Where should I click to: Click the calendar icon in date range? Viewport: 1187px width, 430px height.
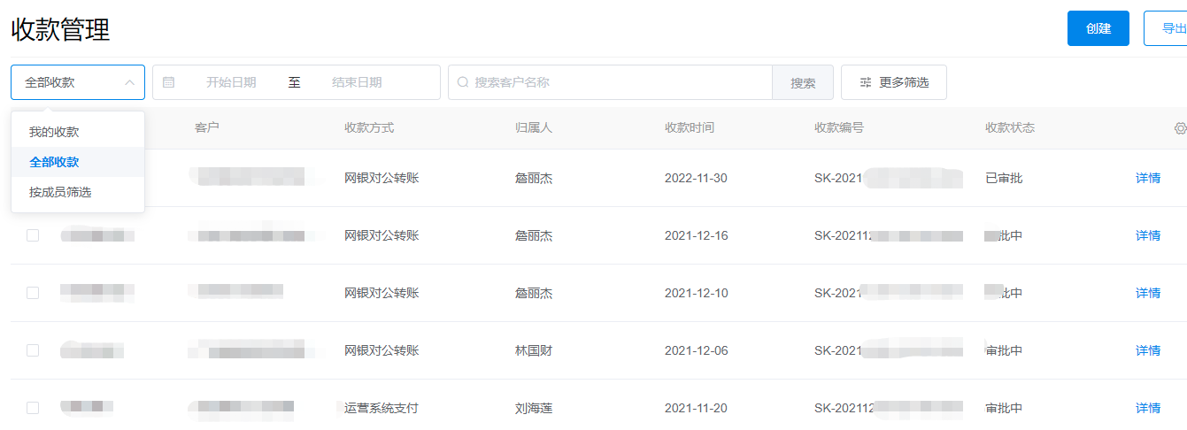click(x=169, y=82)
